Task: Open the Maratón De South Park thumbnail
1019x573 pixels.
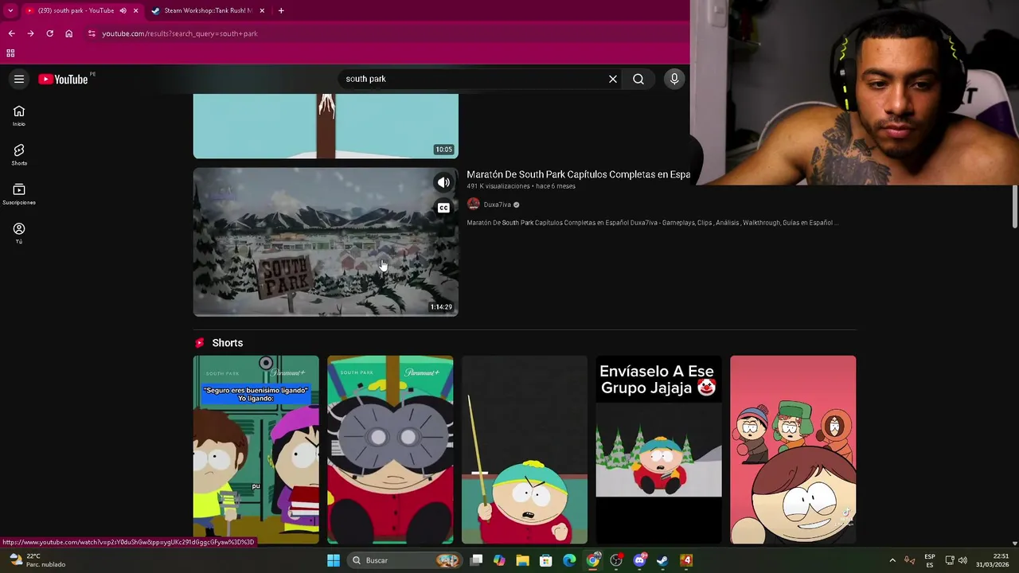Action: click(x=326, y=242)
